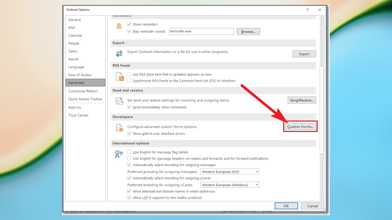
Task: Click the Browse button for reminder sound
Action: [x=248, y=31]
